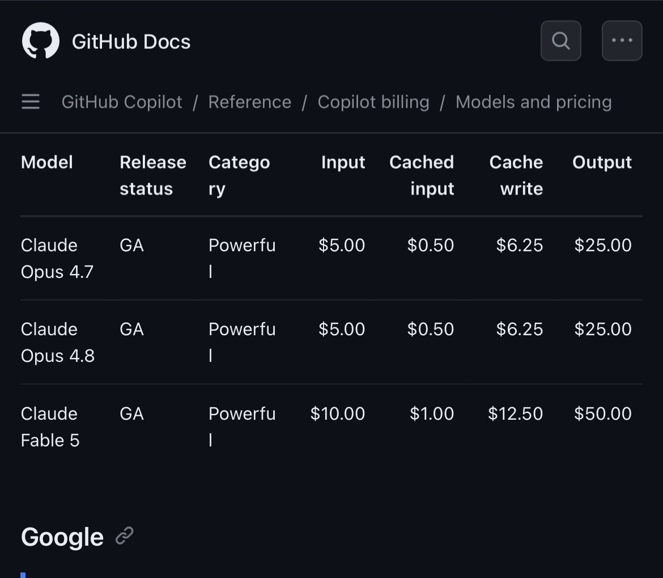Click $0.50 cached input for Opus 4.7
Image resolution: width=663 pixels, height=578 pixels.
coord(431,245)
